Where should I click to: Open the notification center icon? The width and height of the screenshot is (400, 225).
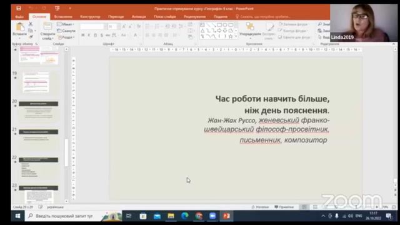[x=389, y=216]
